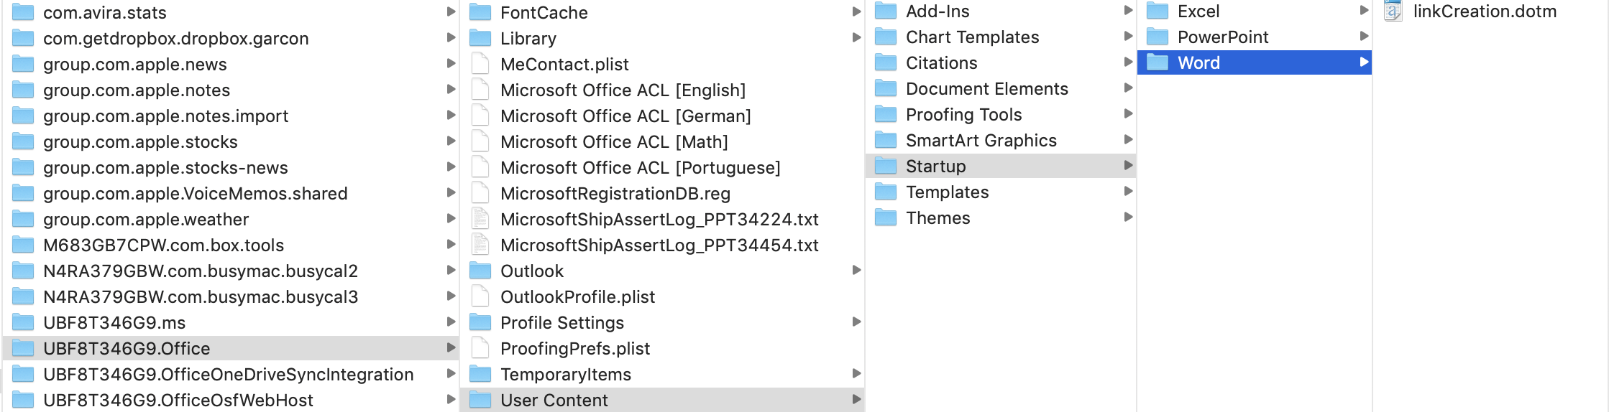This screenshot has width=1609, height=412.
Task: Select M683GB7CPW.com.box.tools folder name
Action: pyautogui.click(x=164, y=245)
